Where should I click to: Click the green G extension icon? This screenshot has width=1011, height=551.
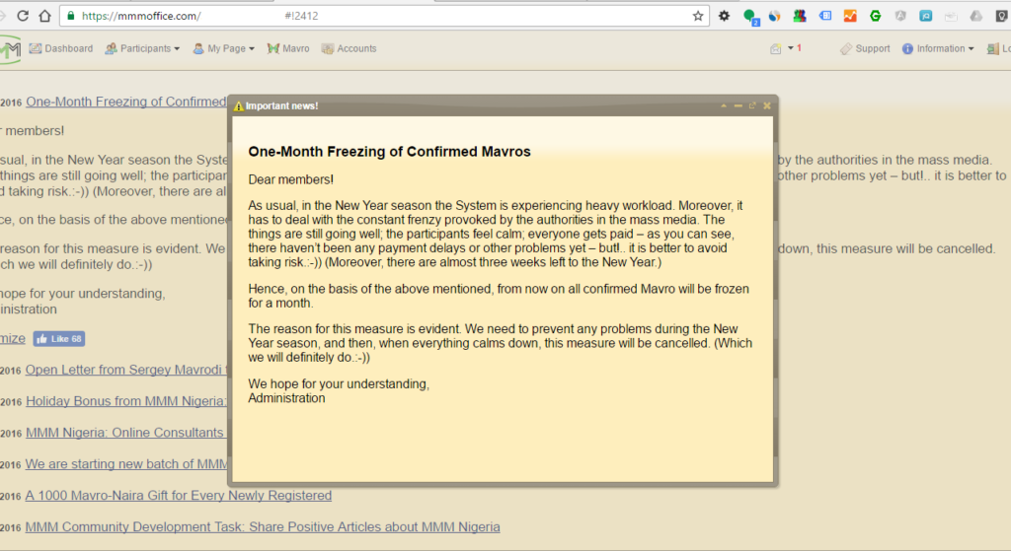pyautogui.click(x=875, y=16)
